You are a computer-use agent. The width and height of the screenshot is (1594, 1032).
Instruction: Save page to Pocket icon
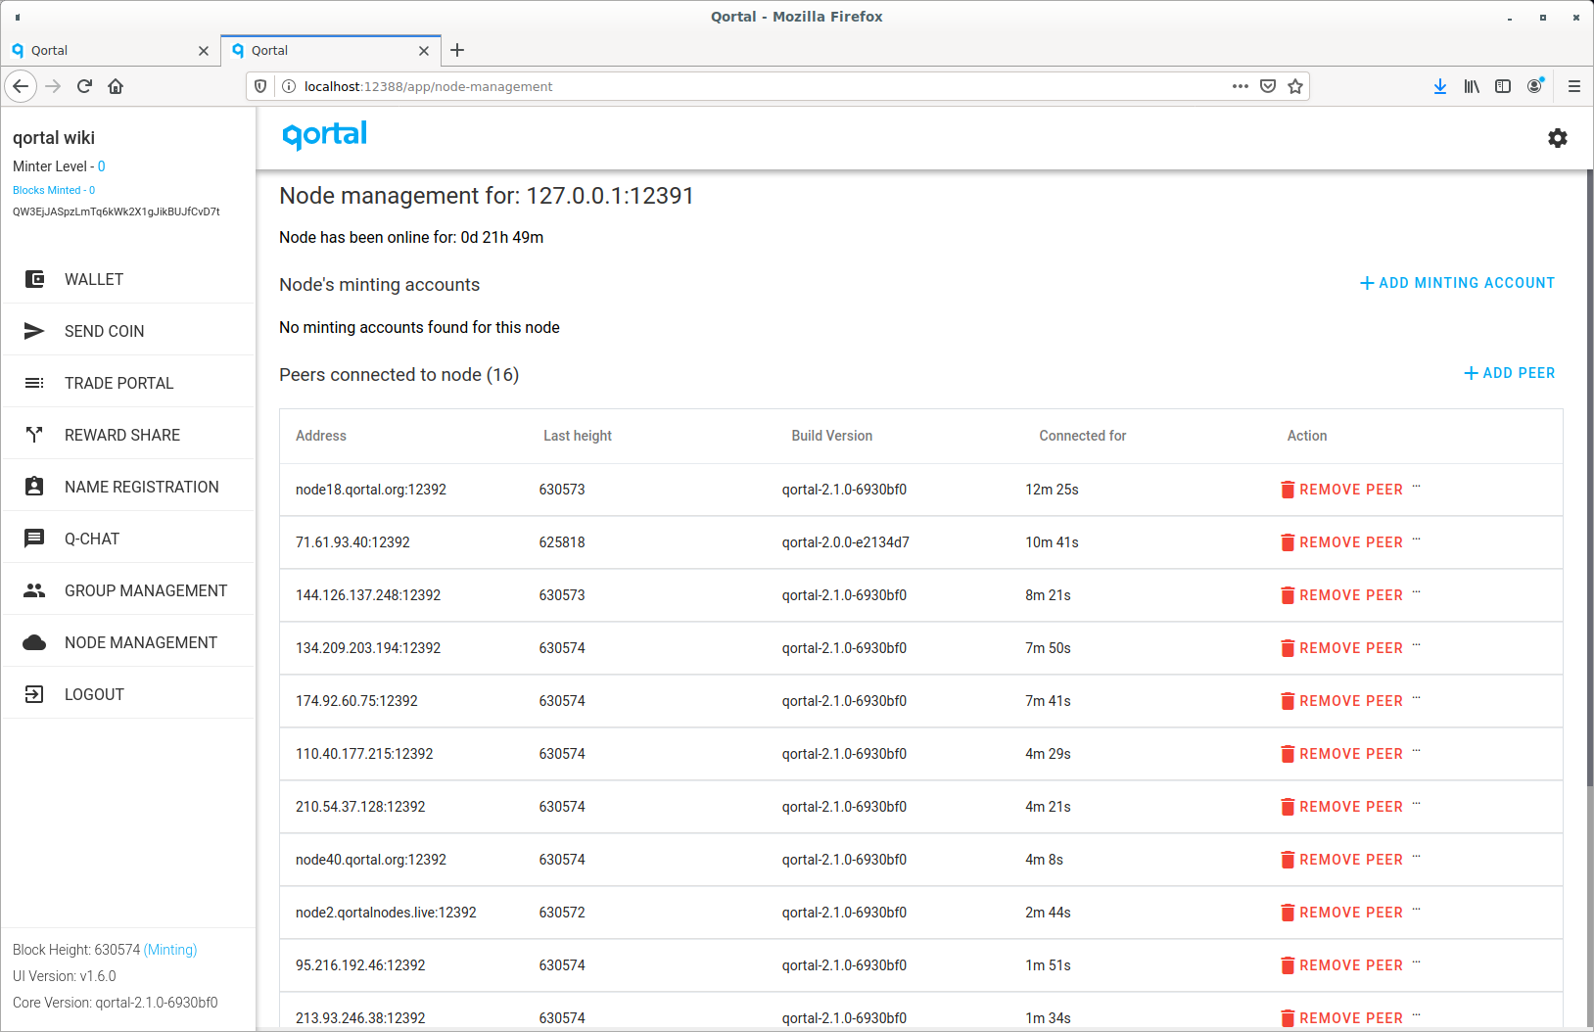click(x=1268, y=86)
